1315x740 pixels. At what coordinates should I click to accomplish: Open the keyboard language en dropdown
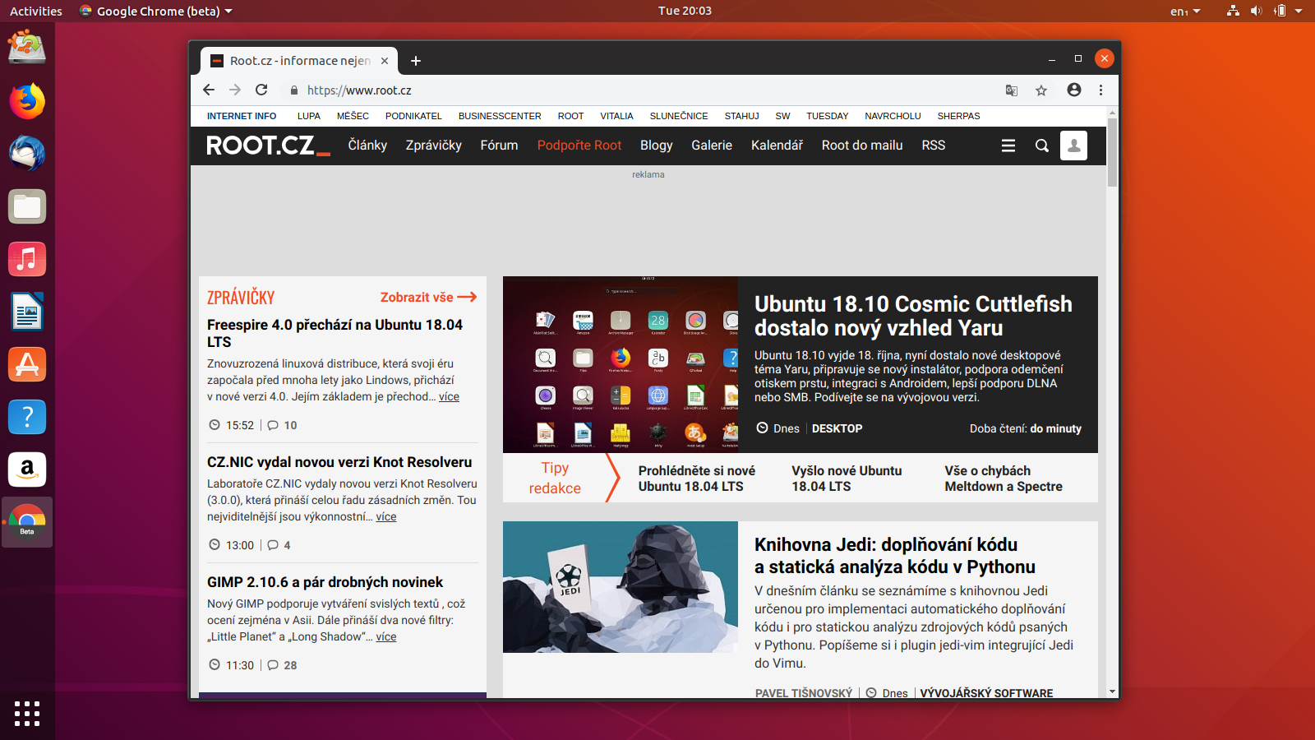(1185, 11)
